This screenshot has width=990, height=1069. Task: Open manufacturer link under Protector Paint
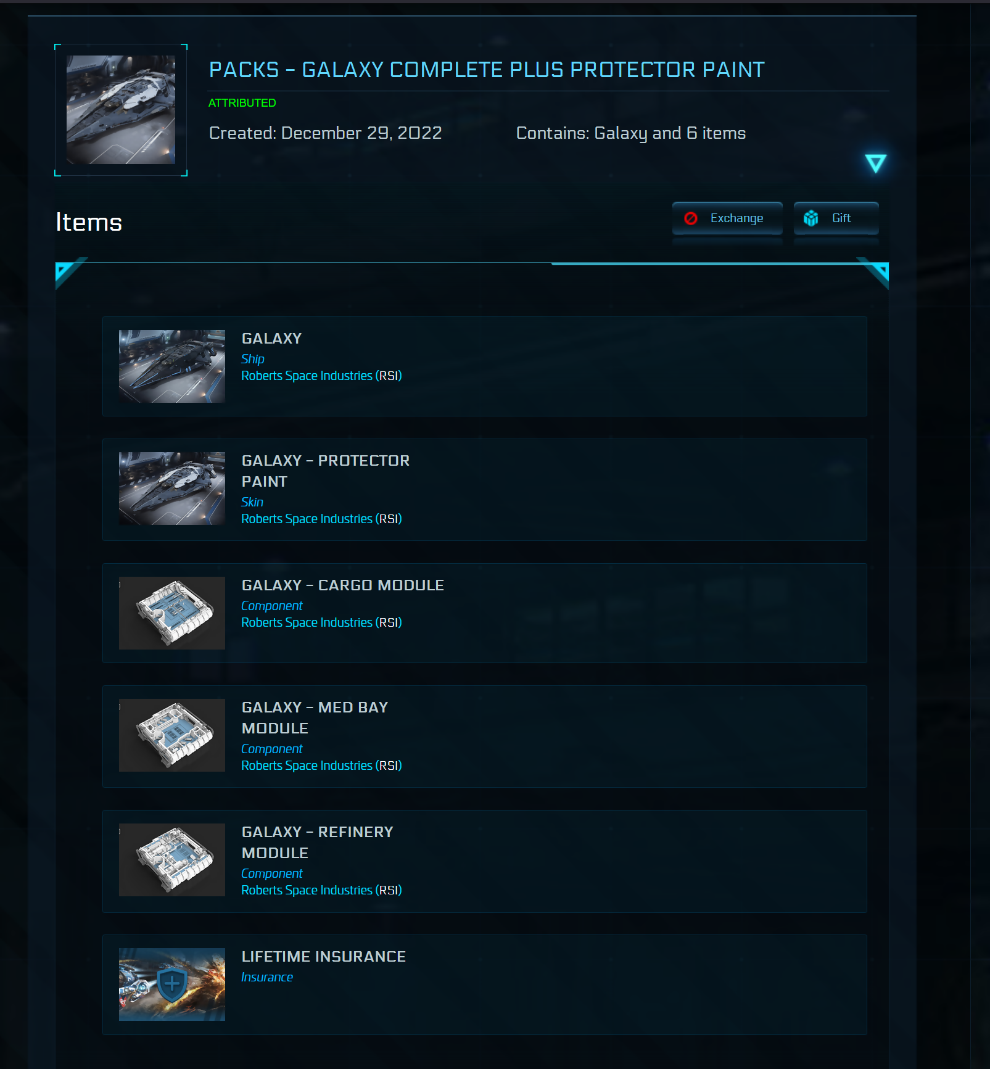click(321, 519)
